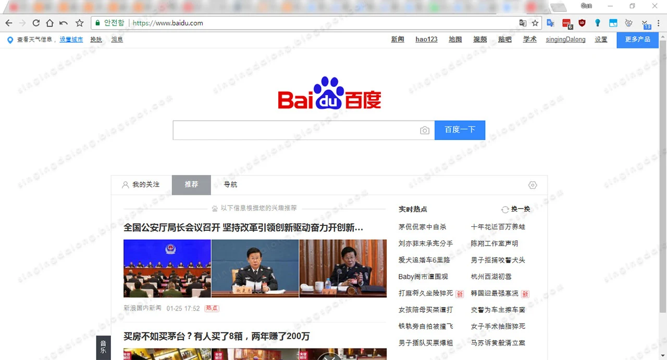Open 设置 settings menu
Image resolution: width=667 pixels, height=360 pixels.
click(x=601, y=39)
